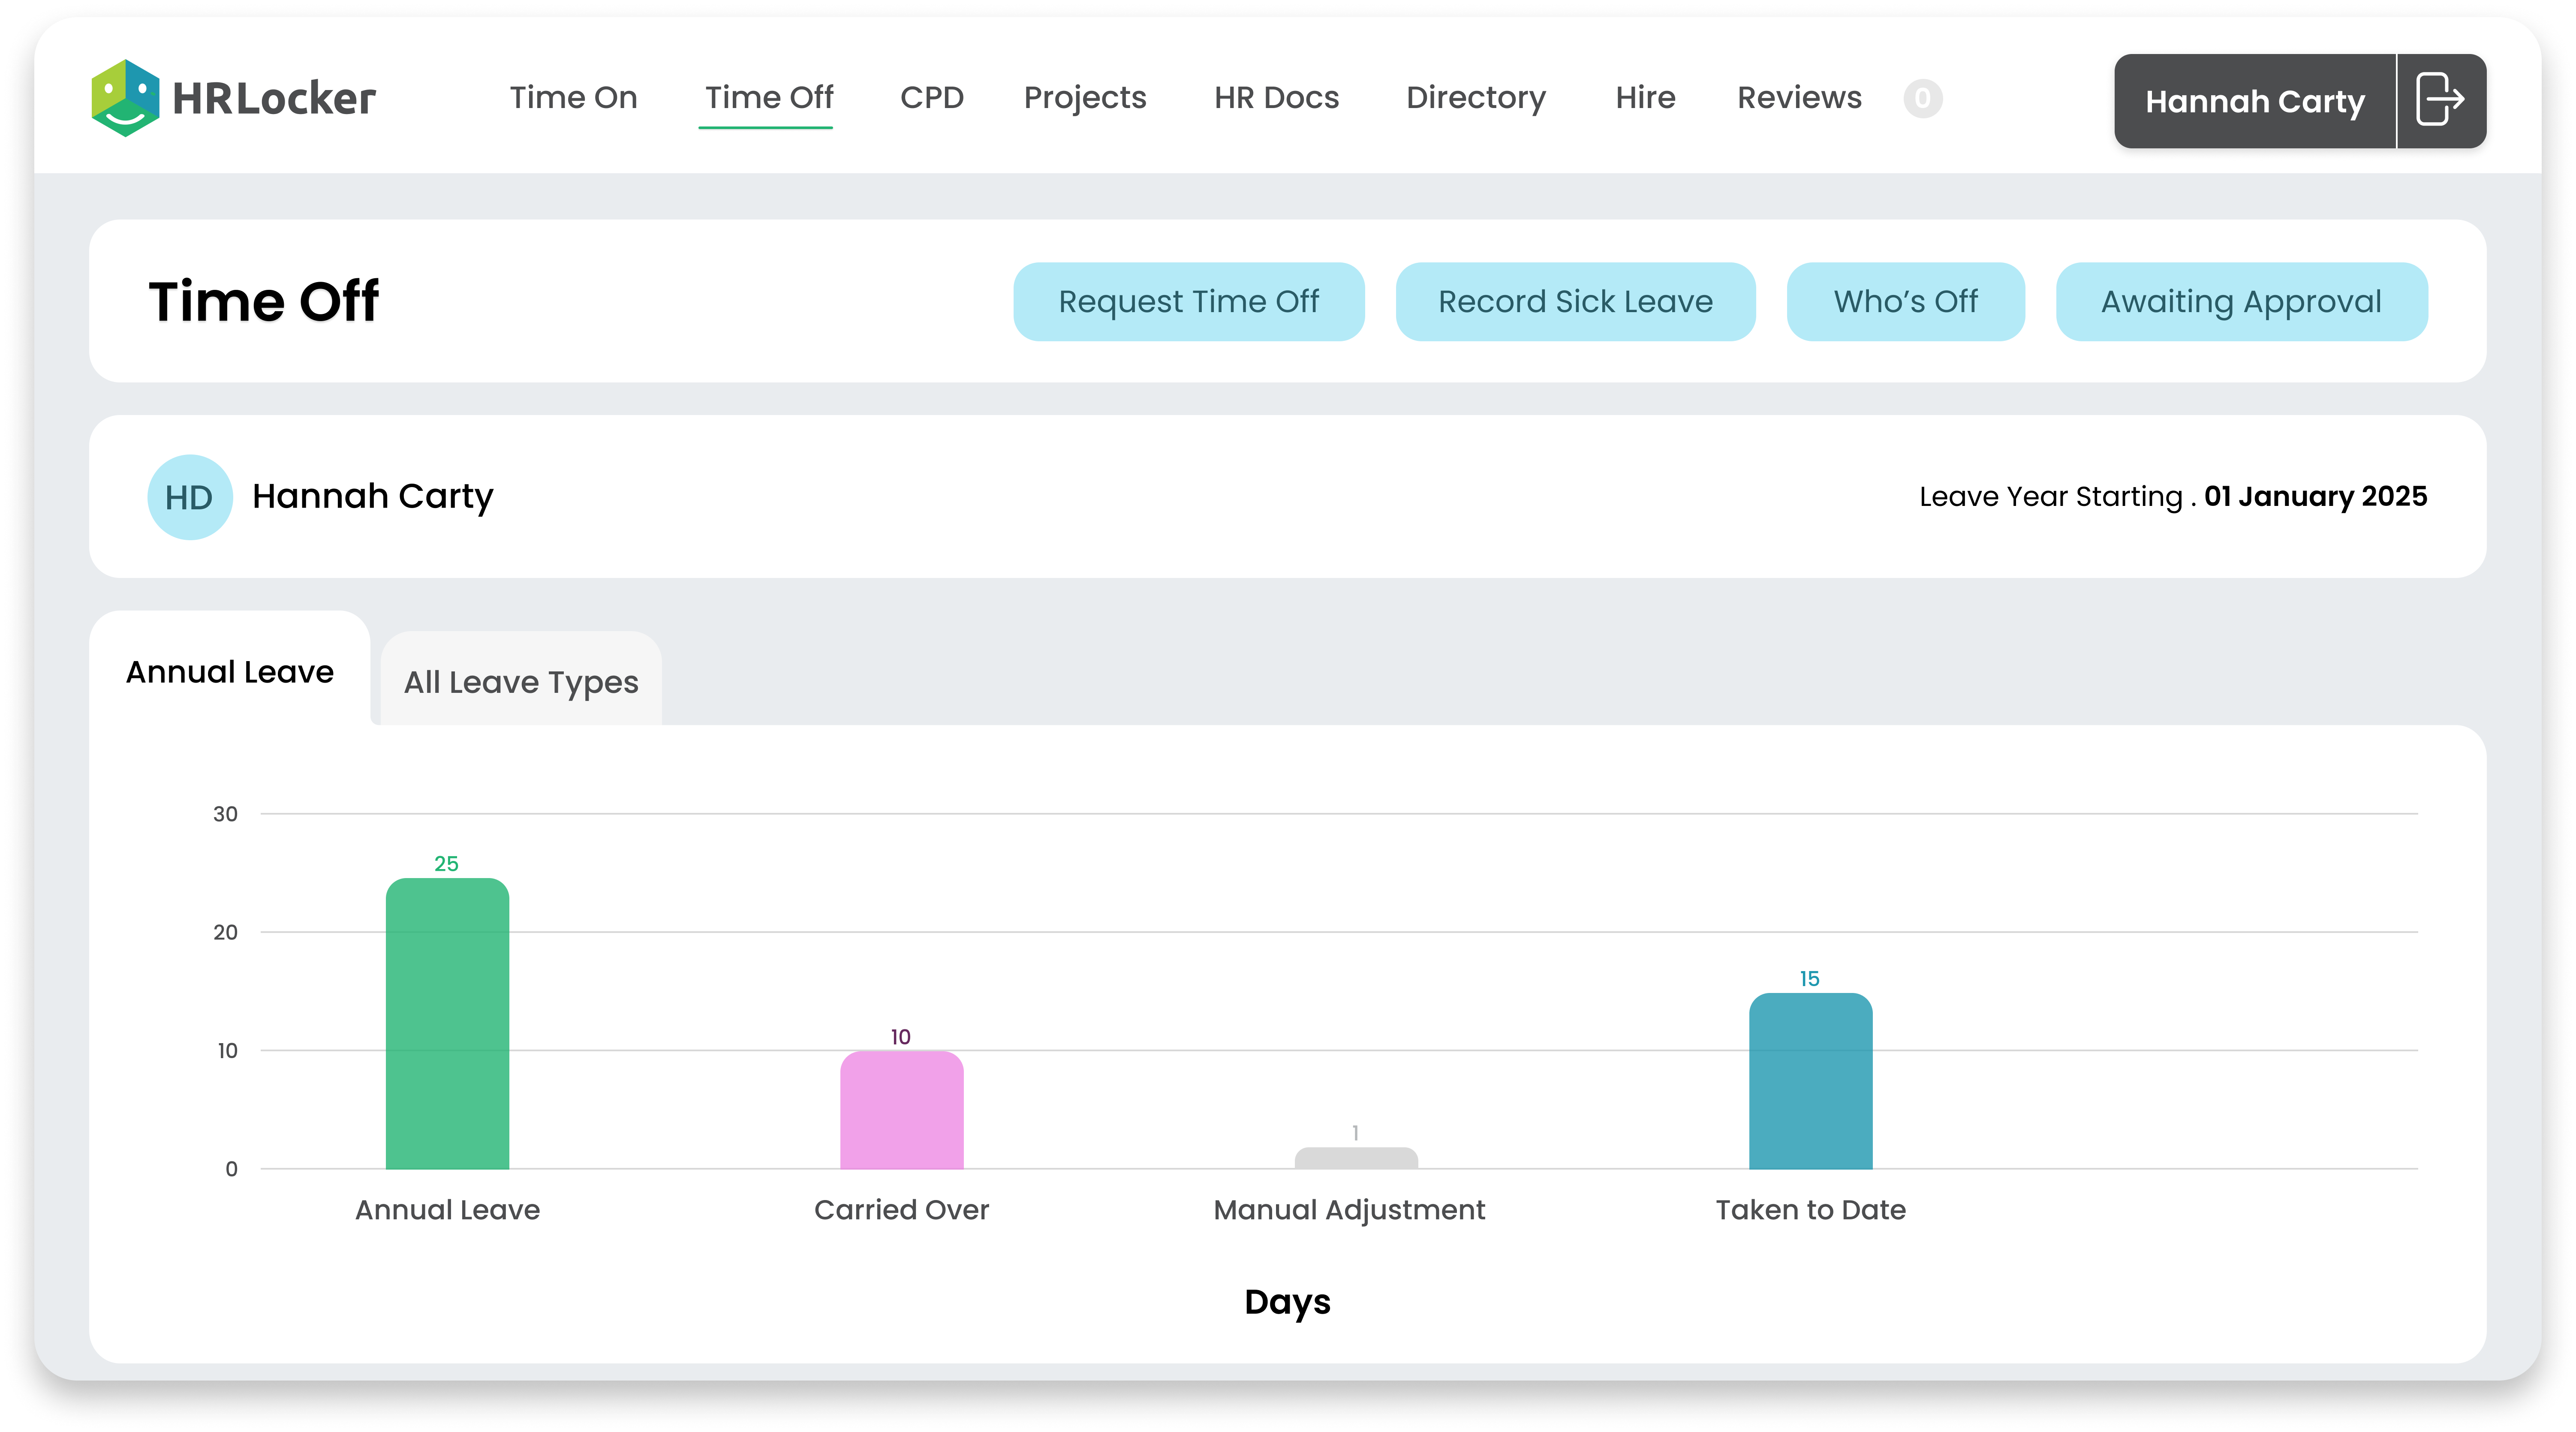Click the logout arrow icon
2576x1432 pixels.
(x=2440, y=100)
